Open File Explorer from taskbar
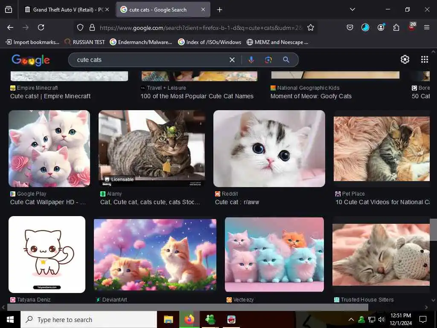 click(168, 319)
